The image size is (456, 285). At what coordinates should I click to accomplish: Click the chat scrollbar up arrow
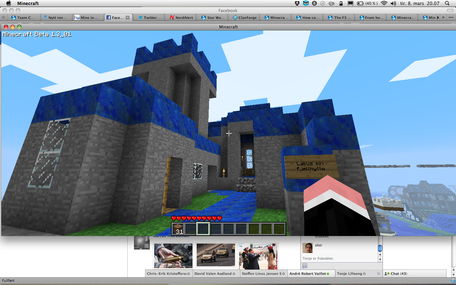(x=380, y=255)
